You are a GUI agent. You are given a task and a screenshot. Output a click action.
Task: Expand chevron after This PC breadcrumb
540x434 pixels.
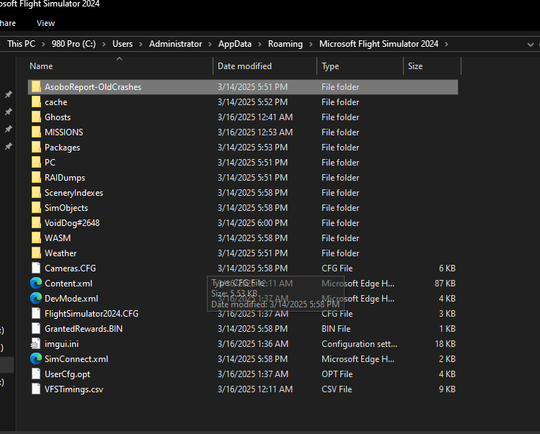click(x=43, y=45)
